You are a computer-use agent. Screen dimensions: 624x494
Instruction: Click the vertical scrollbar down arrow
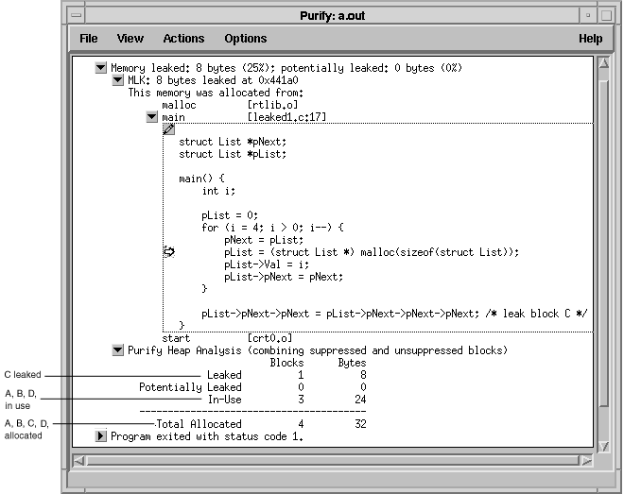pos(604,447)
